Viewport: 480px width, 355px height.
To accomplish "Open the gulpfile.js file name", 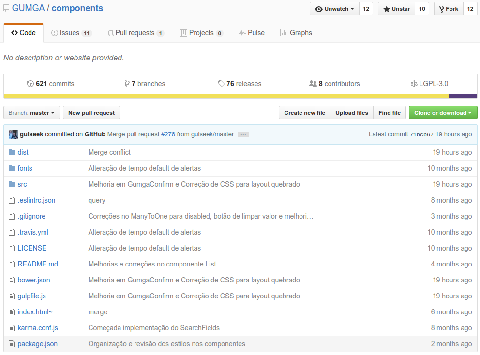I will pos(32,296).
